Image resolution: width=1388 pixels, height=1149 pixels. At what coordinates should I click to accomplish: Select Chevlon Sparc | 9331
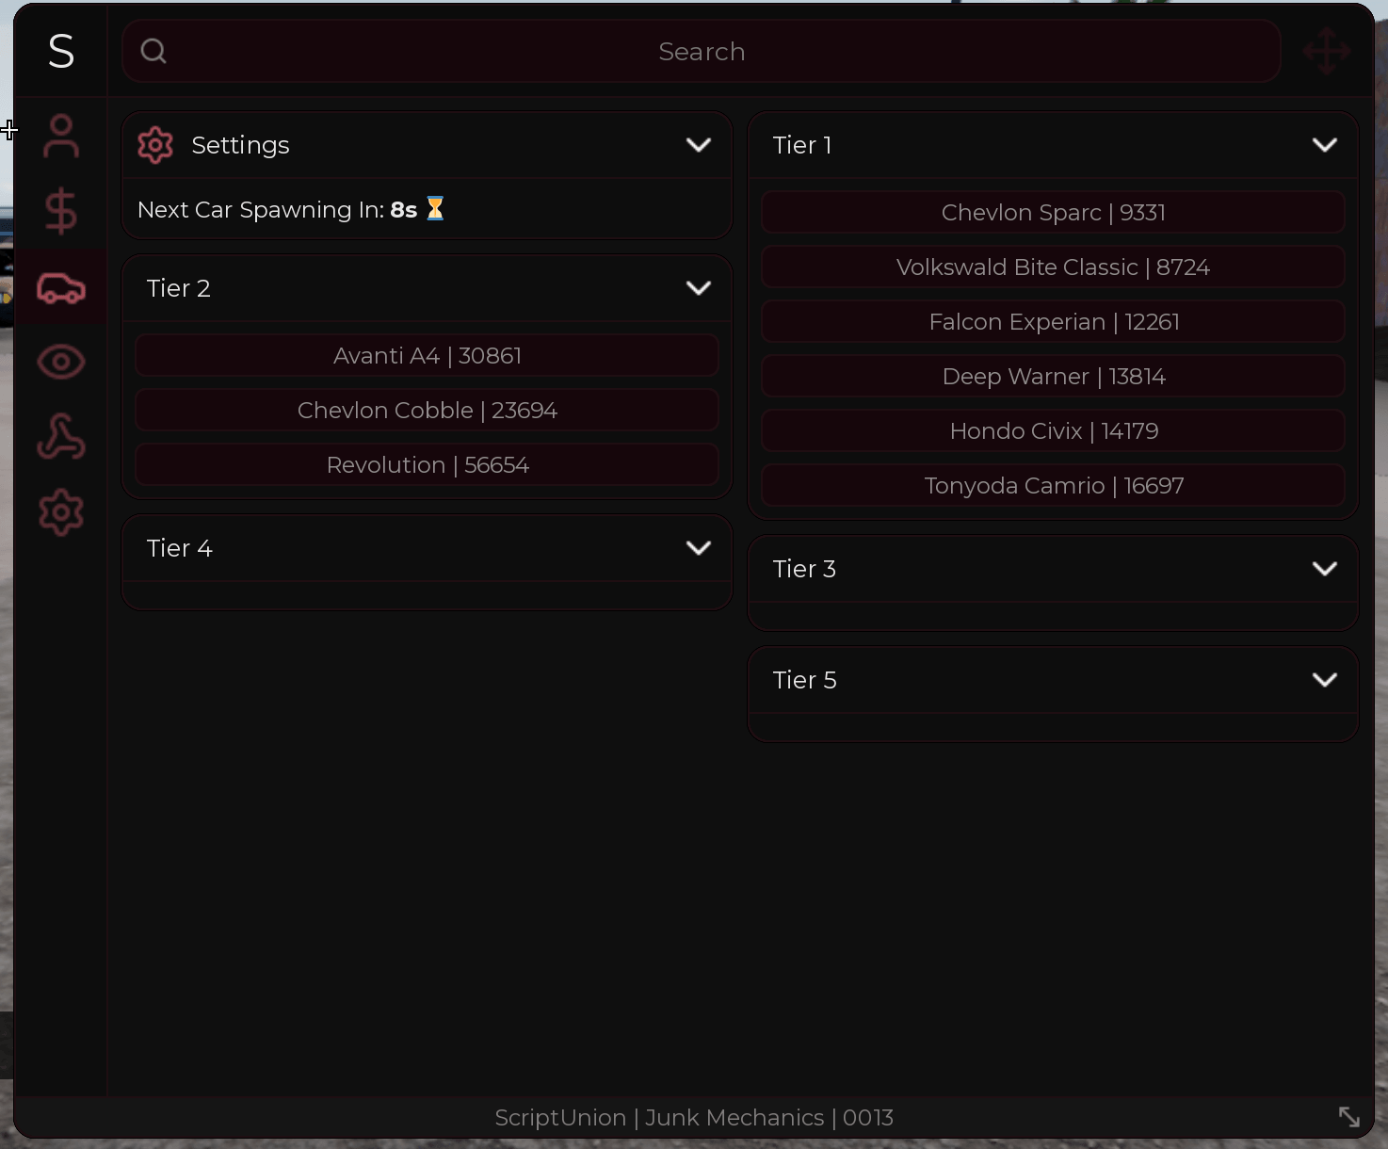[x=1053, y=213]
